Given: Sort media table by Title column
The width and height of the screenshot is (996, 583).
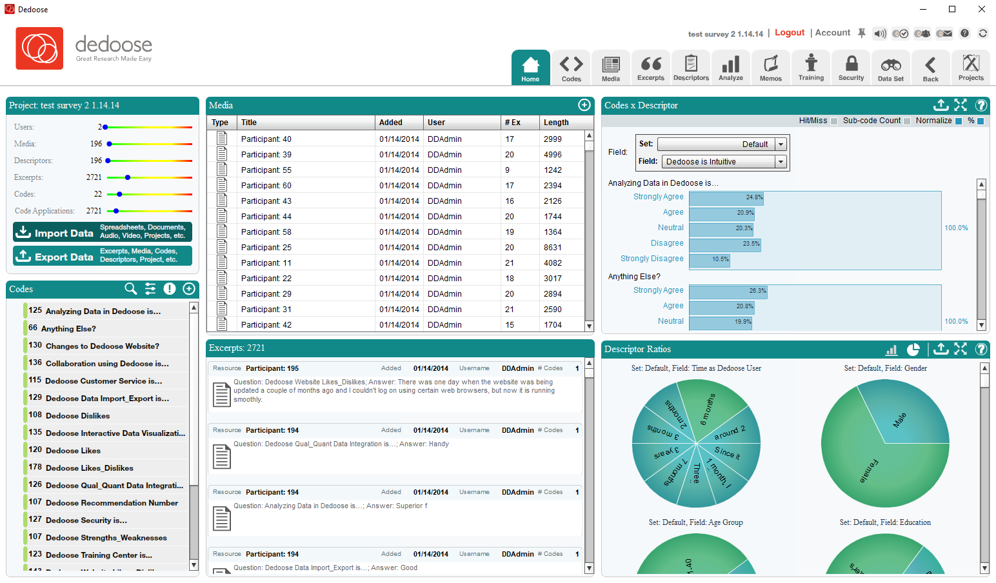Looking at the screenshot, I should pos(306,123).
